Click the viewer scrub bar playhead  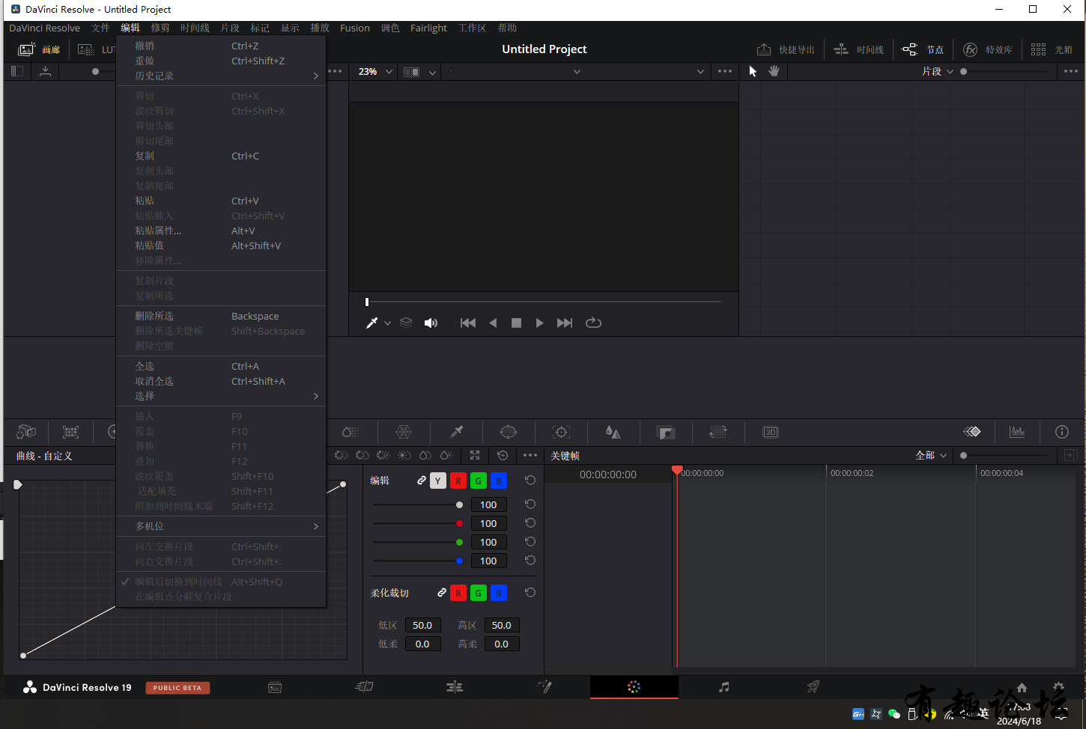pyautogui.click(x=367, y=302)
